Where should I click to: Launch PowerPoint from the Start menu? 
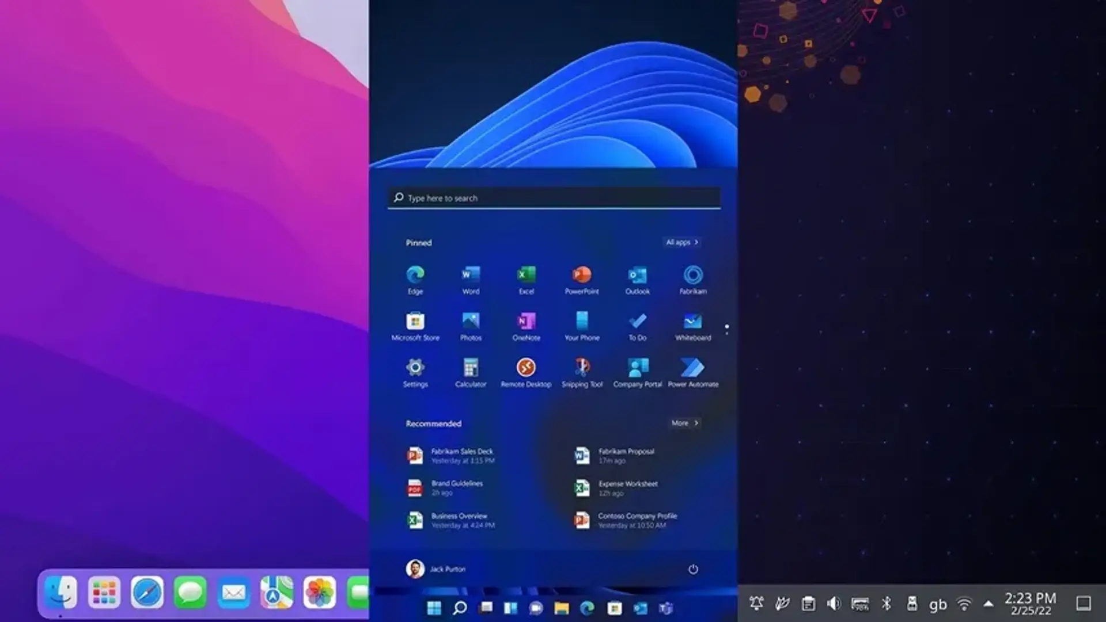[582, 280]
